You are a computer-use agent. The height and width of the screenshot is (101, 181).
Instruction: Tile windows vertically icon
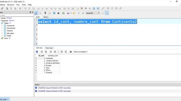tap(116, 8)
